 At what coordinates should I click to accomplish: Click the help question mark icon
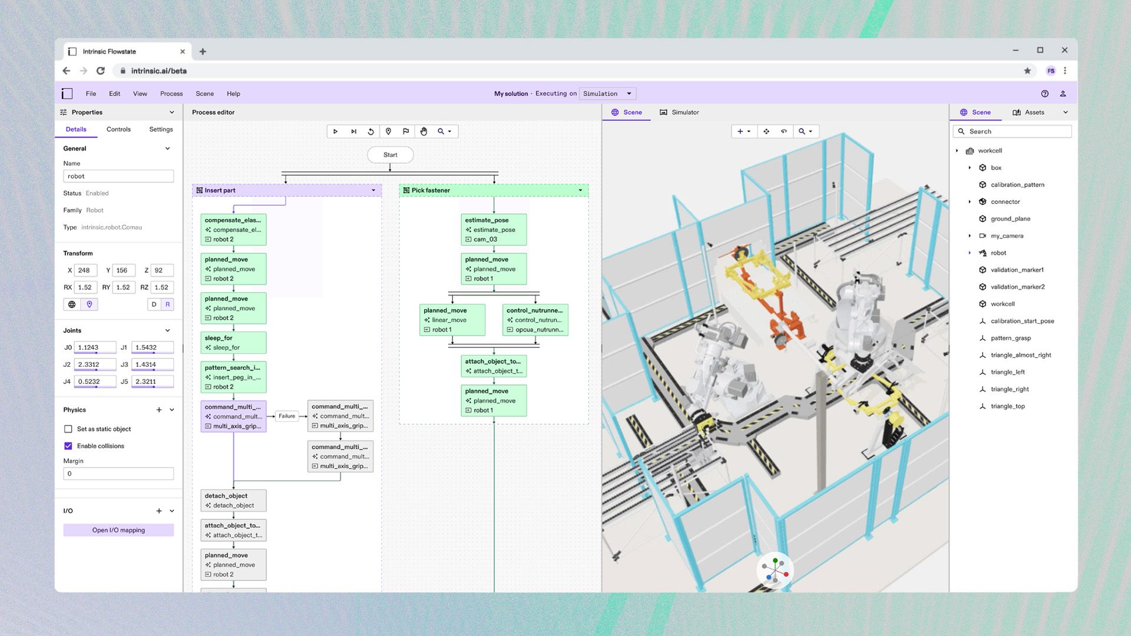[x=1044, y=94]
